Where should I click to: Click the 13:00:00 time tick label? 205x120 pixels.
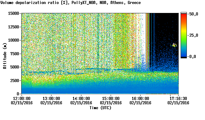[51, 98]
